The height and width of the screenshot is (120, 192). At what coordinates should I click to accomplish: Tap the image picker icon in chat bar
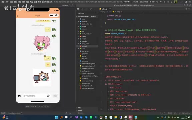click(19, 96)
